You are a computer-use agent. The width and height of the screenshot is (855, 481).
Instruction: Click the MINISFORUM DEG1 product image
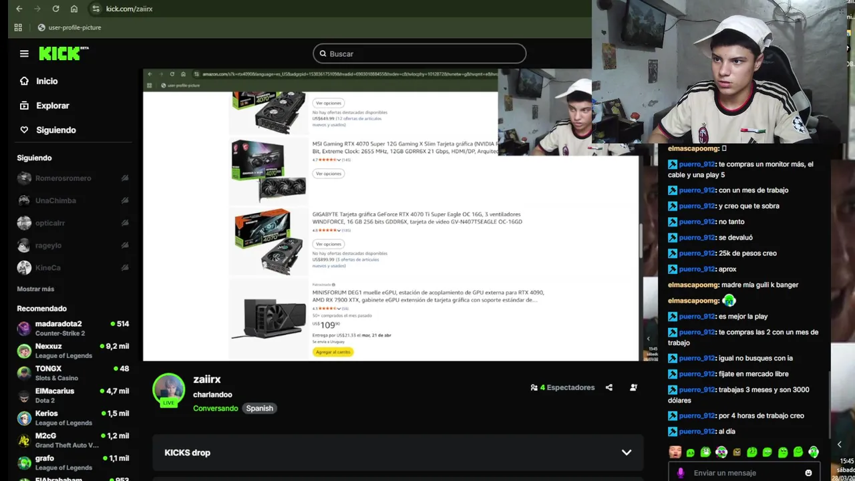pos(269,319)
